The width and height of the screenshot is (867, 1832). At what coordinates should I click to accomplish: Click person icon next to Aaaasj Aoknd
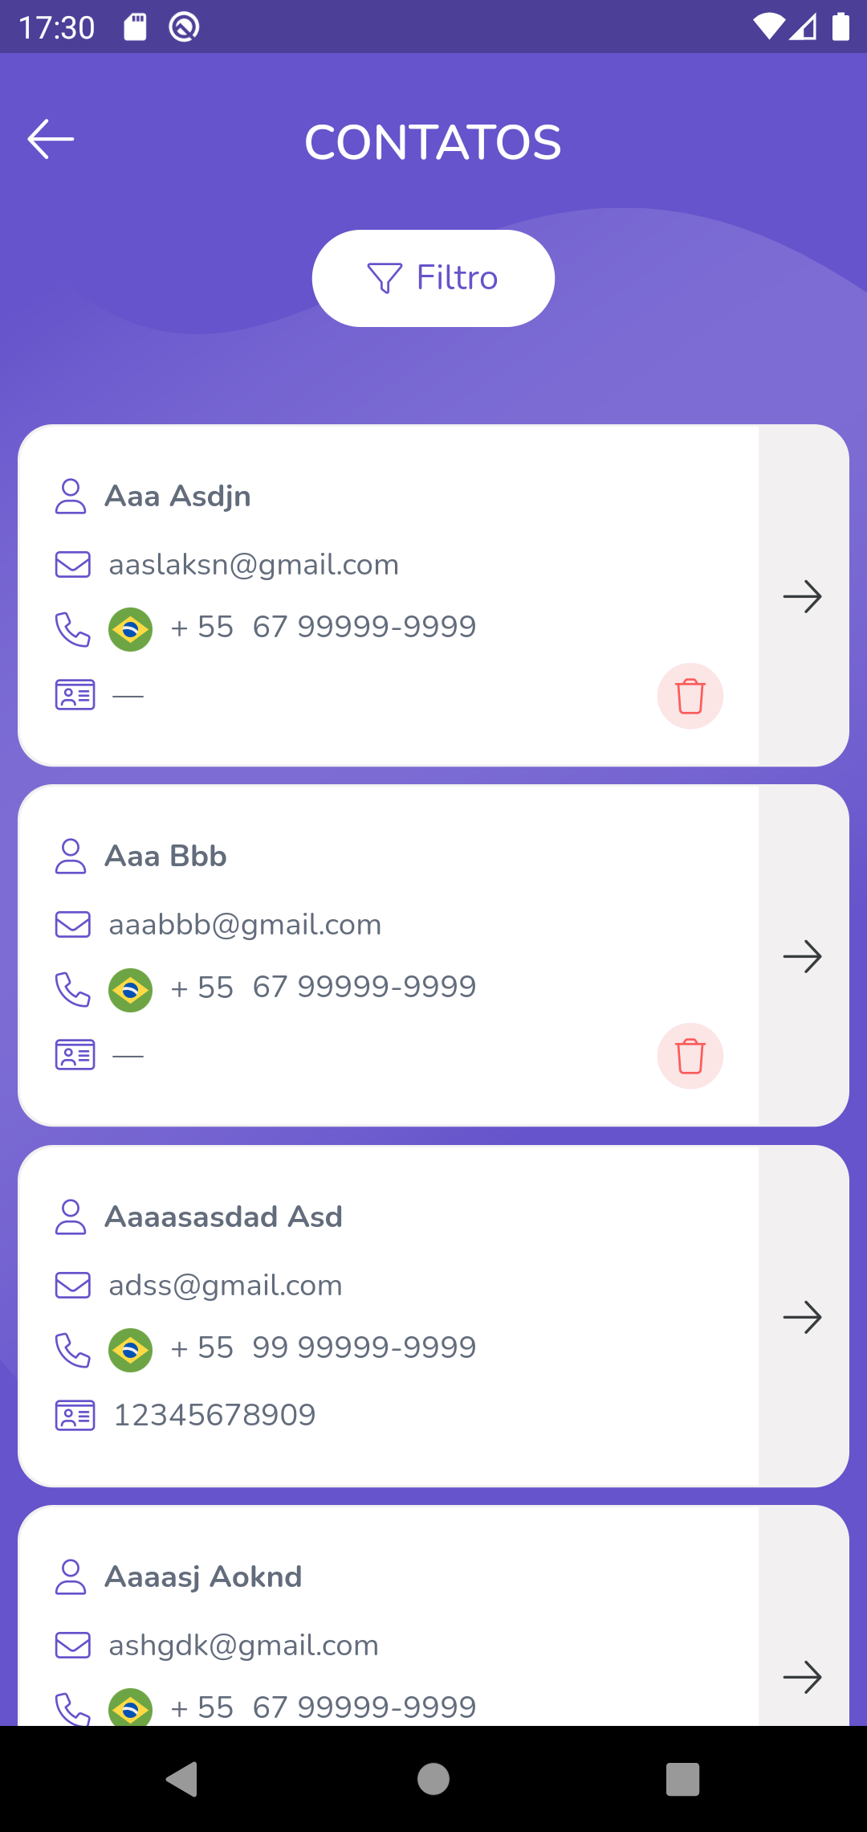71,1576
